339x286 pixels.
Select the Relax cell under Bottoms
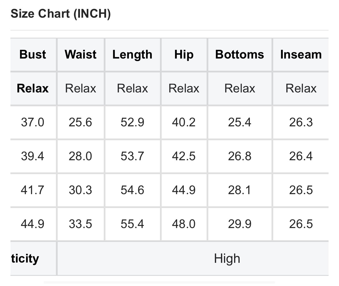click(240, 88)
